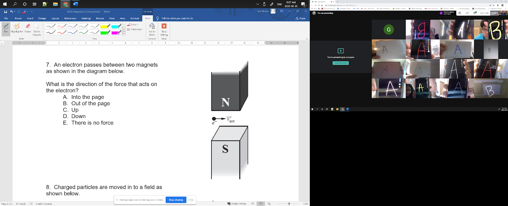Pick the magenta highlighter pen swatch
The image size is (508, 206).
[116, 32]
